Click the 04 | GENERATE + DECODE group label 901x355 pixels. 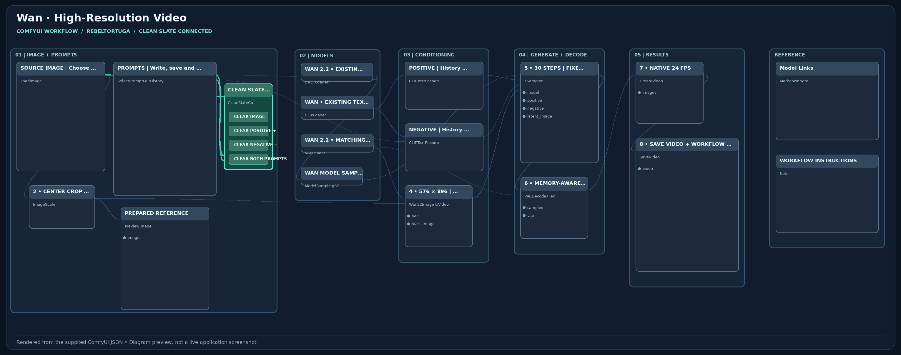pyautogui.click(x=553, y=55)
